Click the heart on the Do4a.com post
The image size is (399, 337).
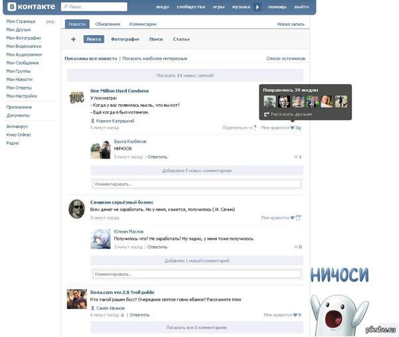pos(293,315)
